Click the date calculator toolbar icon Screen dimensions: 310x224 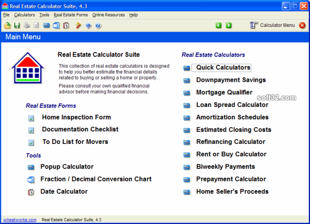tap(66, 25)
